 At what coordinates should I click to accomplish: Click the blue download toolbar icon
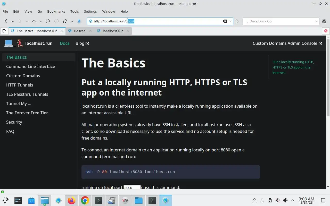(x=79, y=21)
